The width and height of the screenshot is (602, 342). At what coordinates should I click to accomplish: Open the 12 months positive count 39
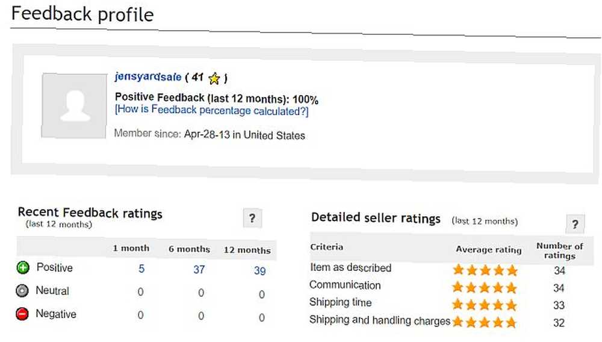coord(260,270)
